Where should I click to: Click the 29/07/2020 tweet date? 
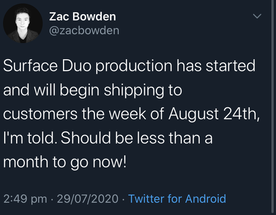click(x=88, y=198)
